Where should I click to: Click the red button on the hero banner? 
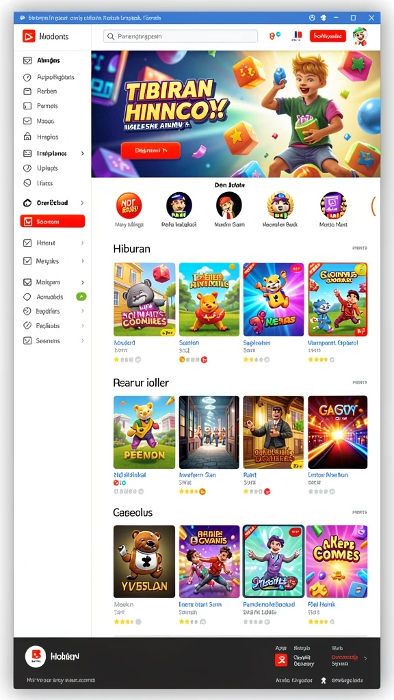150,151
